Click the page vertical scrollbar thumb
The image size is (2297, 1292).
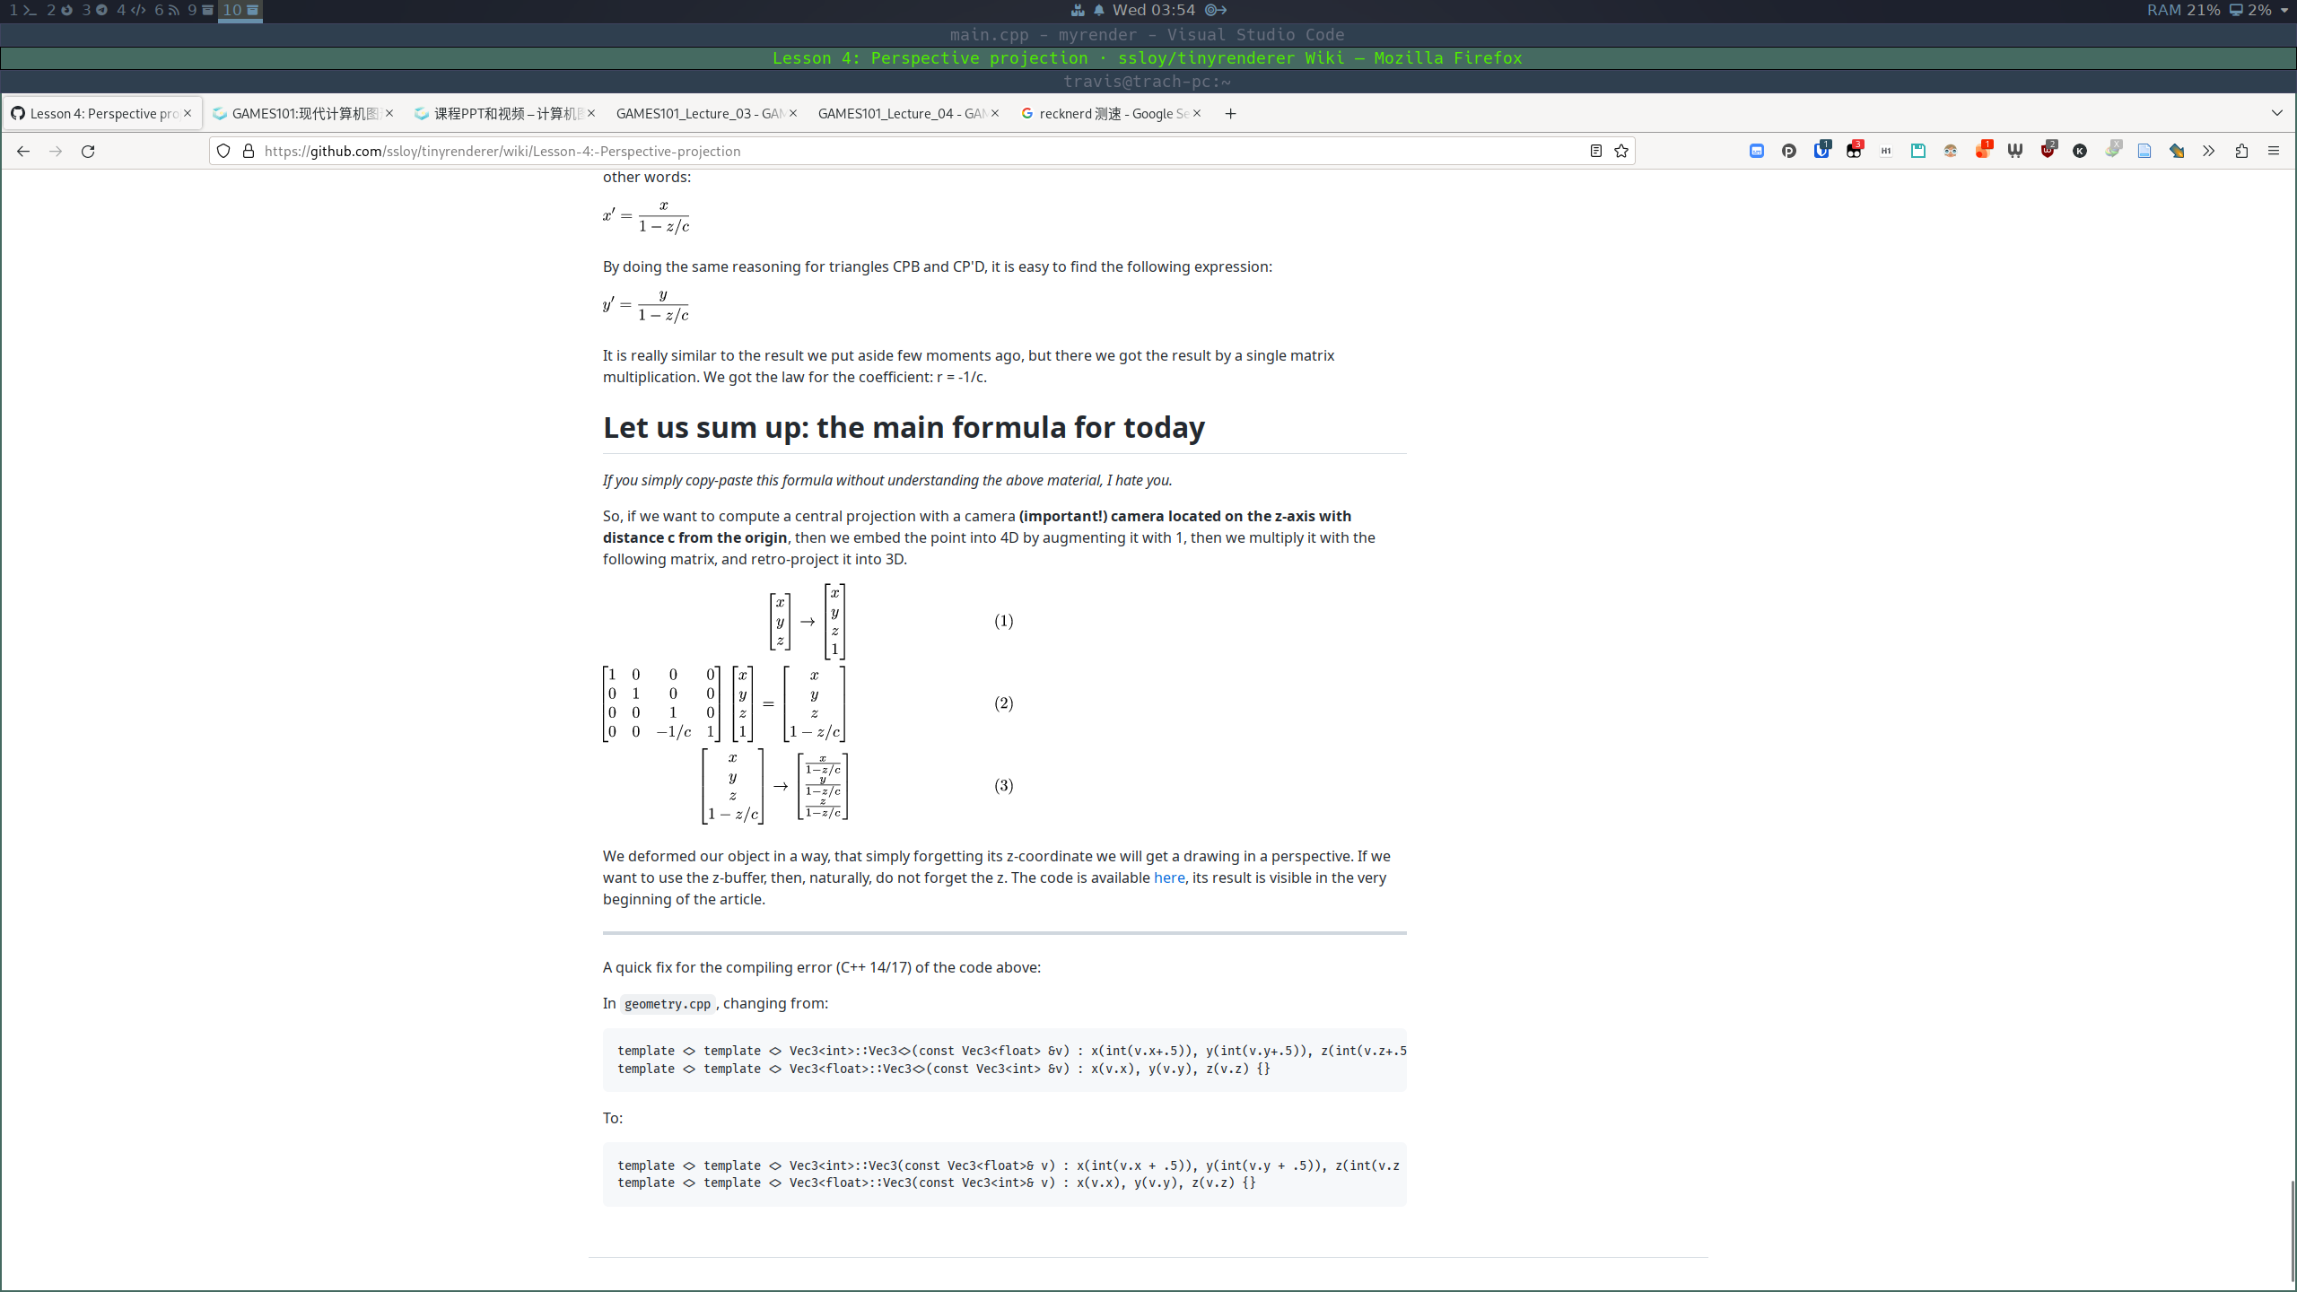[x=2292, y=1231]
